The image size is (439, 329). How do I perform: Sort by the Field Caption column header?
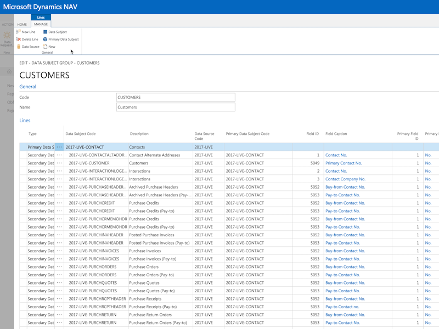(x=336, y=134)
